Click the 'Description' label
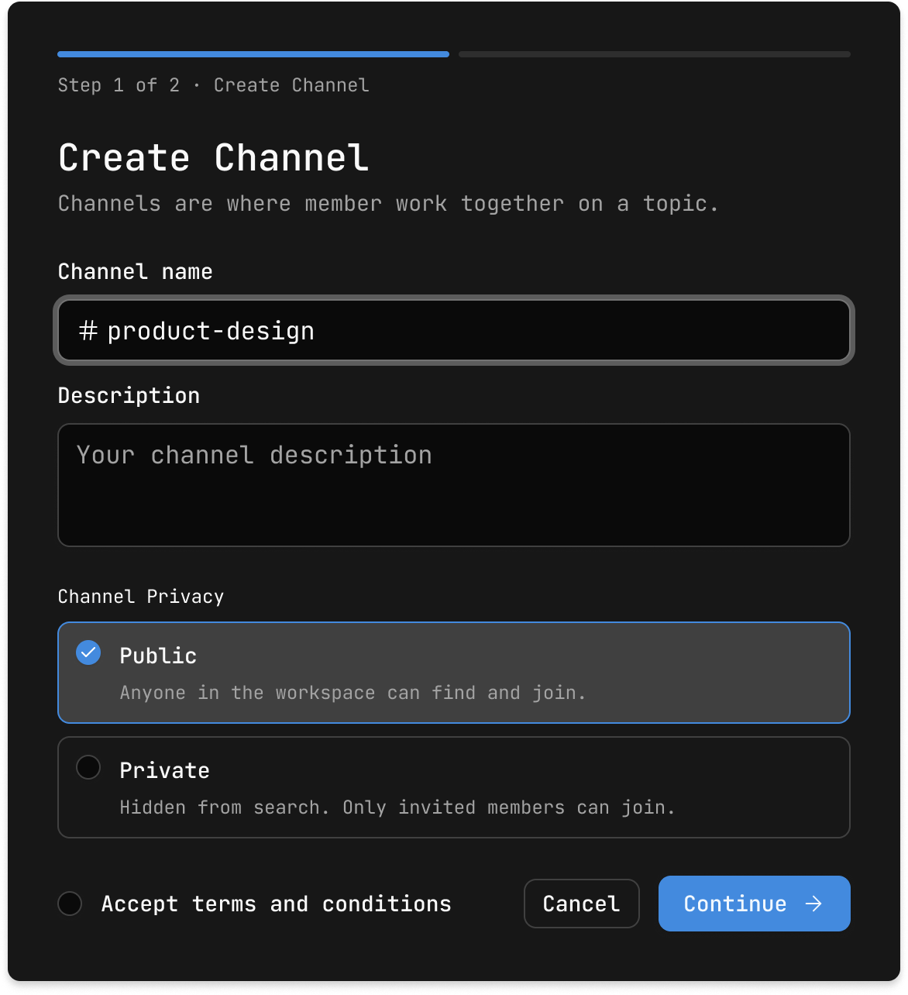908x995 pixels. click(129, 396)
